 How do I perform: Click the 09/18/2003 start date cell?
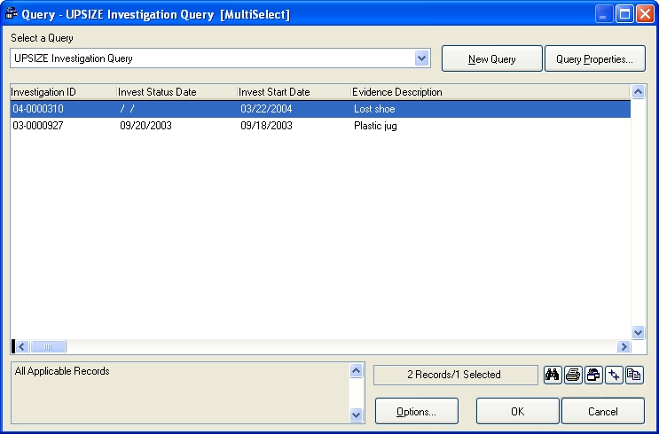[x=266, y=126]
